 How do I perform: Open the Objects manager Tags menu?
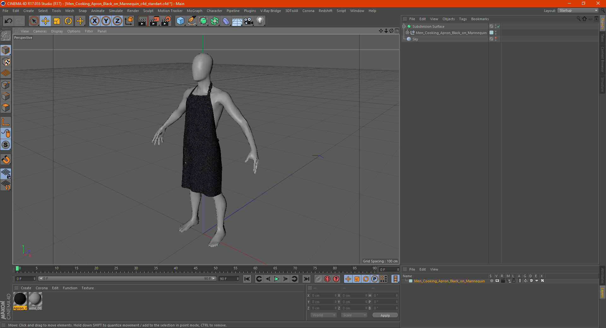click(463, 19)
